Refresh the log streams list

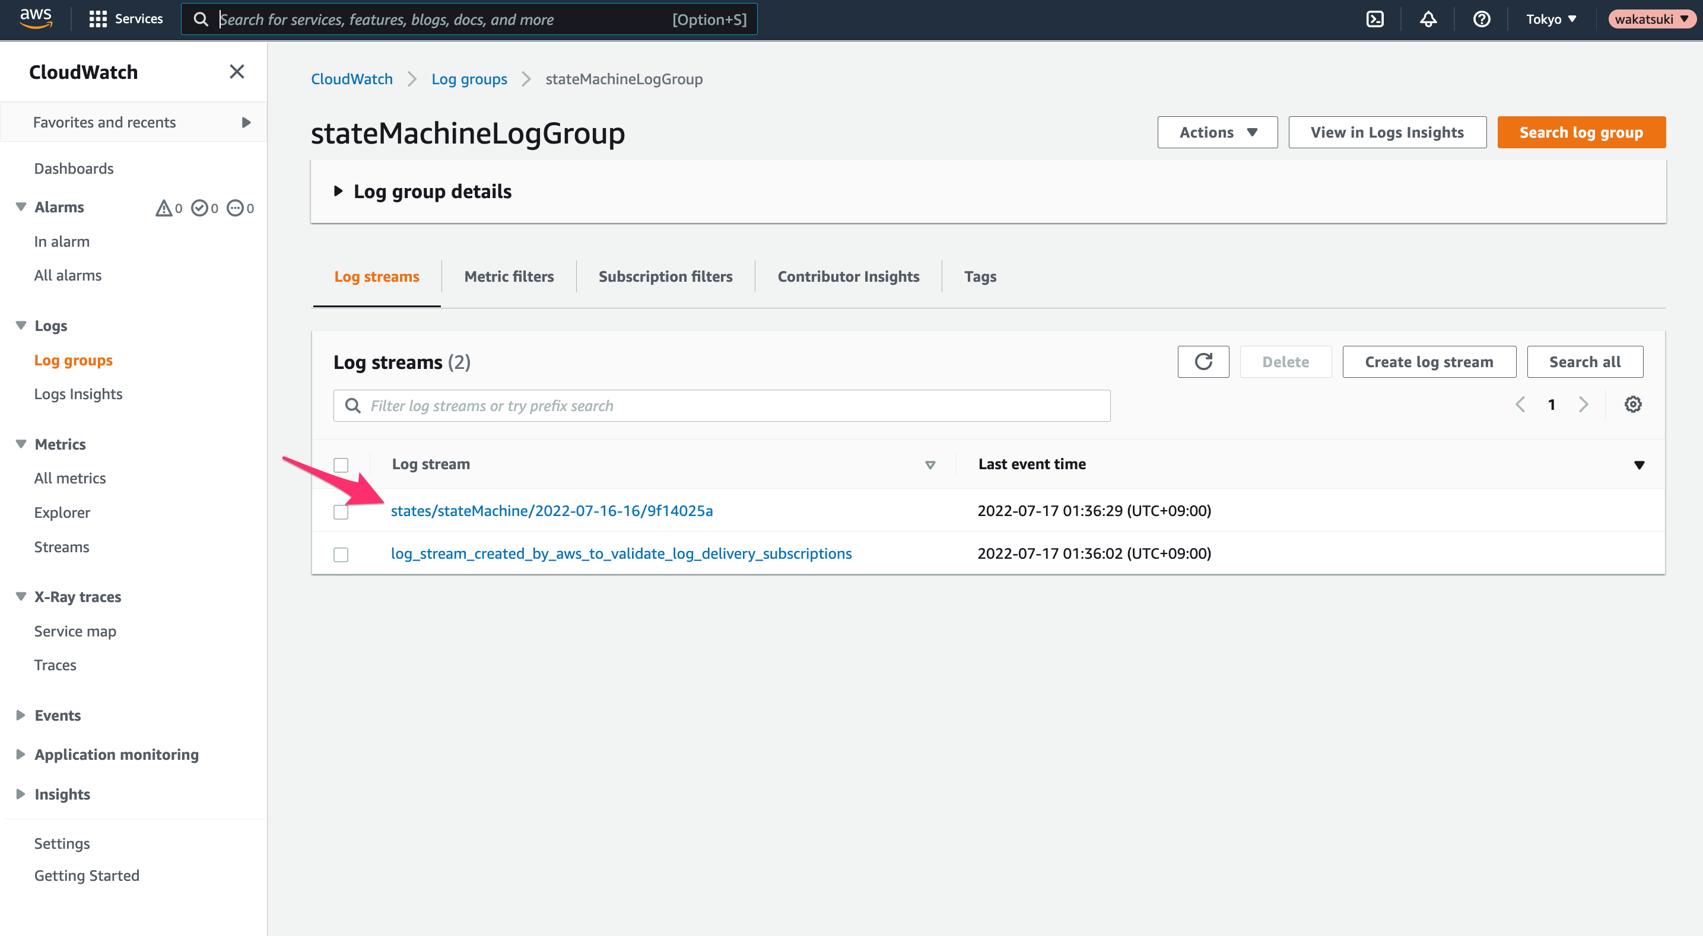[1203, 362]
